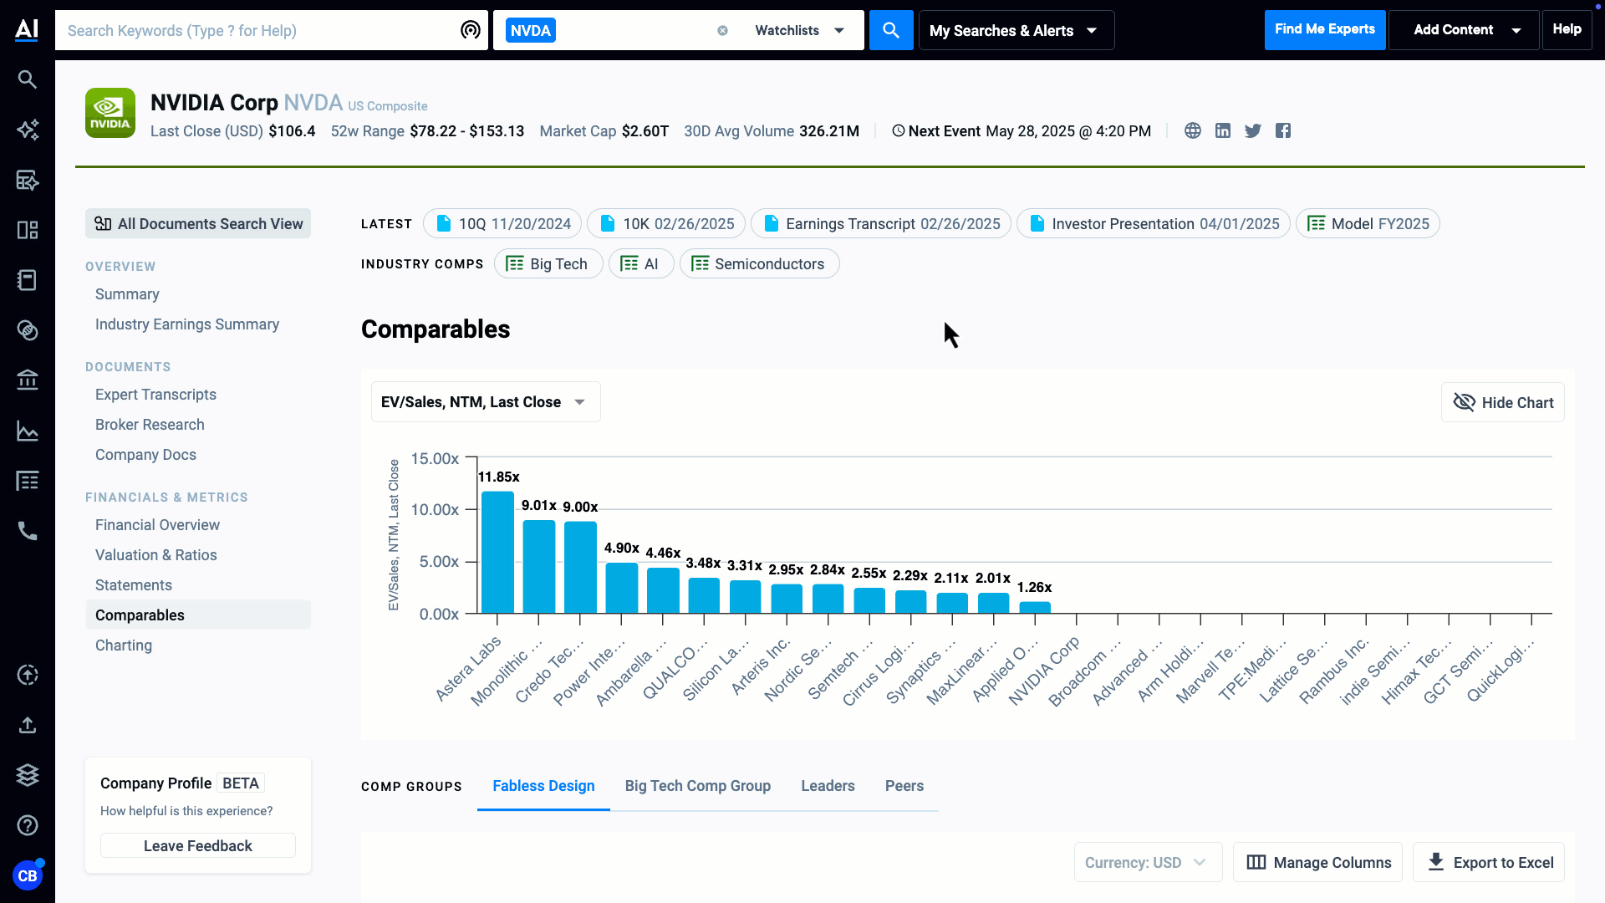Click the Help button
This screenshot has width=1605, height=903.
pos(1567,30)
